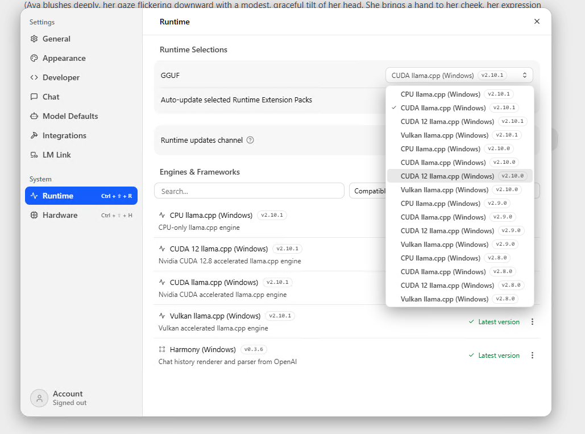
Task: Select CUDA llama.cpp (Windows) v2.8.0 option
Action: point(459,272)
